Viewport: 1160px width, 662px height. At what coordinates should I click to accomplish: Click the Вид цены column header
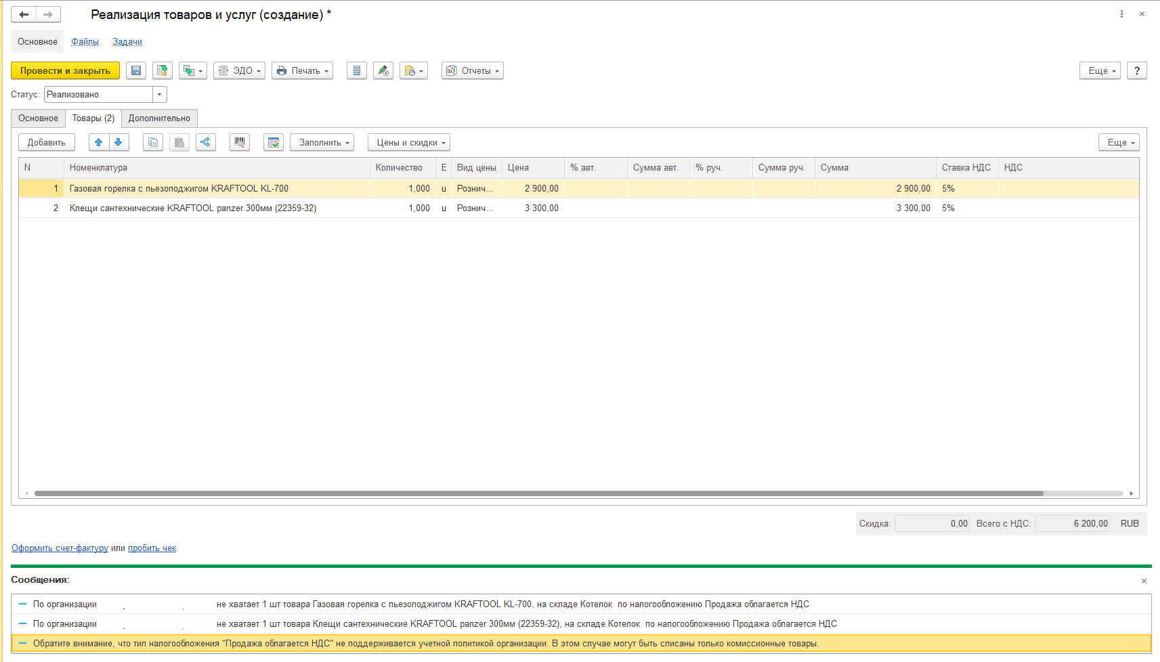[x=477, y=168]
